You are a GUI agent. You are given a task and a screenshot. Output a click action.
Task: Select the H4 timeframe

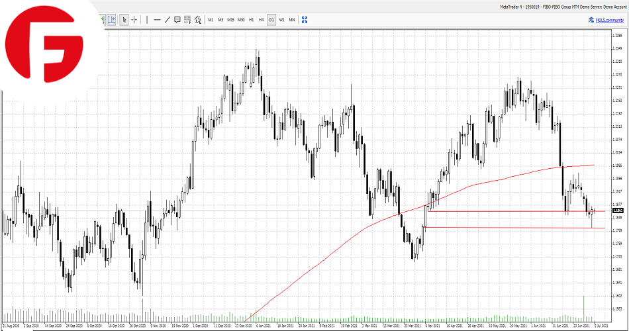(262, 20)
